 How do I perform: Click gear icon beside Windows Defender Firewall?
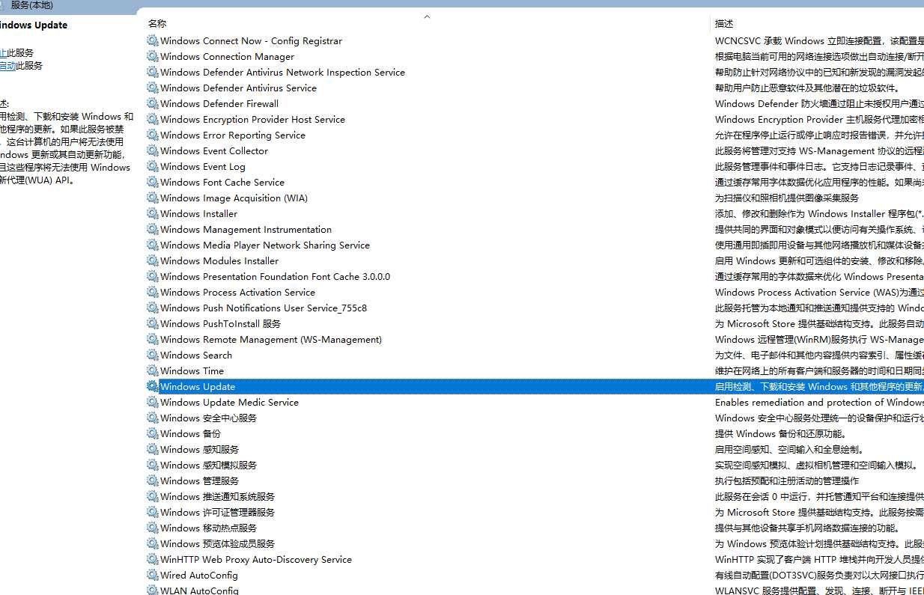pos(153,104)
